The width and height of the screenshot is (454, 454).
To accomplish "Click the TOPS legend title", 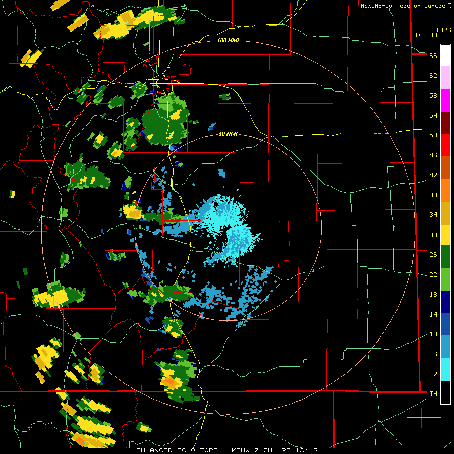I will (443, 30).
